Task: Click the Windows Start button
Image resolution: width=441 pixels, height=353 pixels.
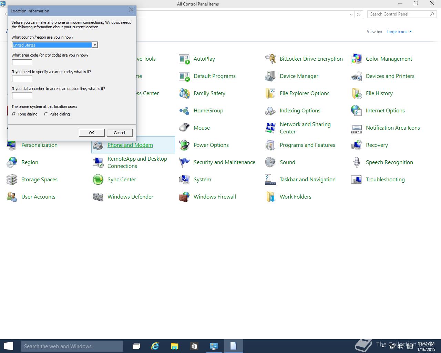Action: (8, 346)
